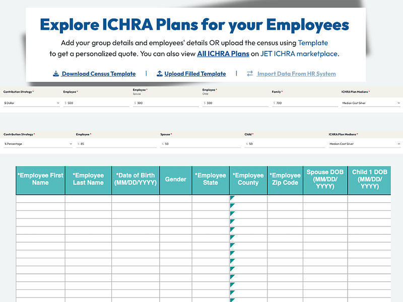The height and width of the screenshot is (302, 403).
Task: Click the Child percentage field showing 50
Action: pyautogui.click(x=285, y=144)
